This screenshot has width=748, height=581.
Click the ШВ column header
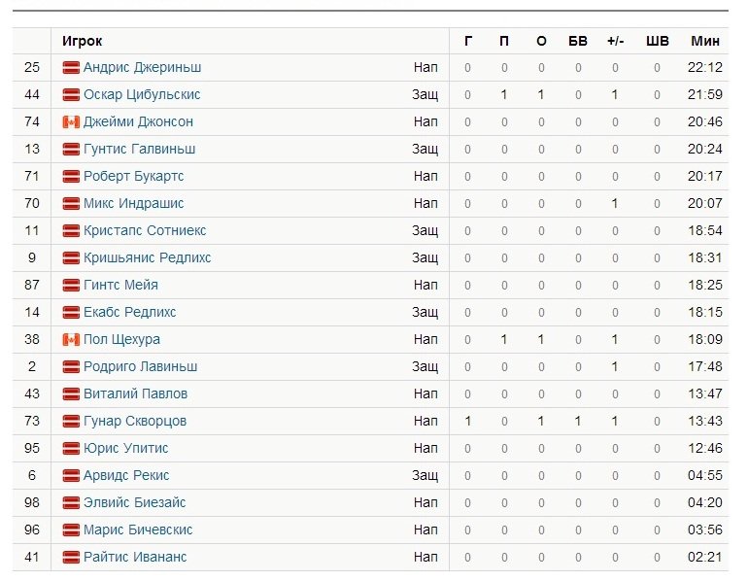pos(658,41)
